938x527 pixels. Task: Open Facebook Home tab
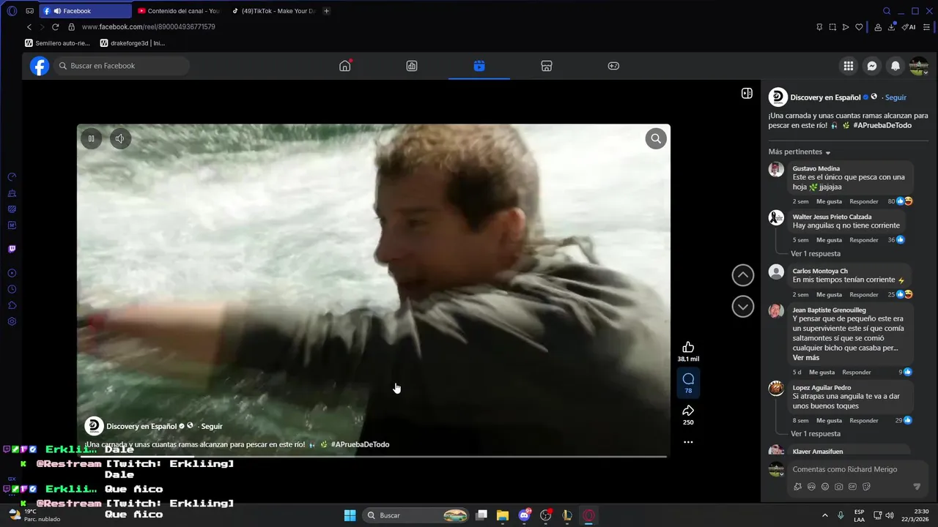click(x=344, y=66)
